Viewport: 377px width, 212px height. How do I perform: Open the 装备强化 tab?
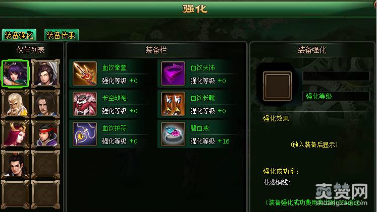pyautogui.click(x=19, y=35)
